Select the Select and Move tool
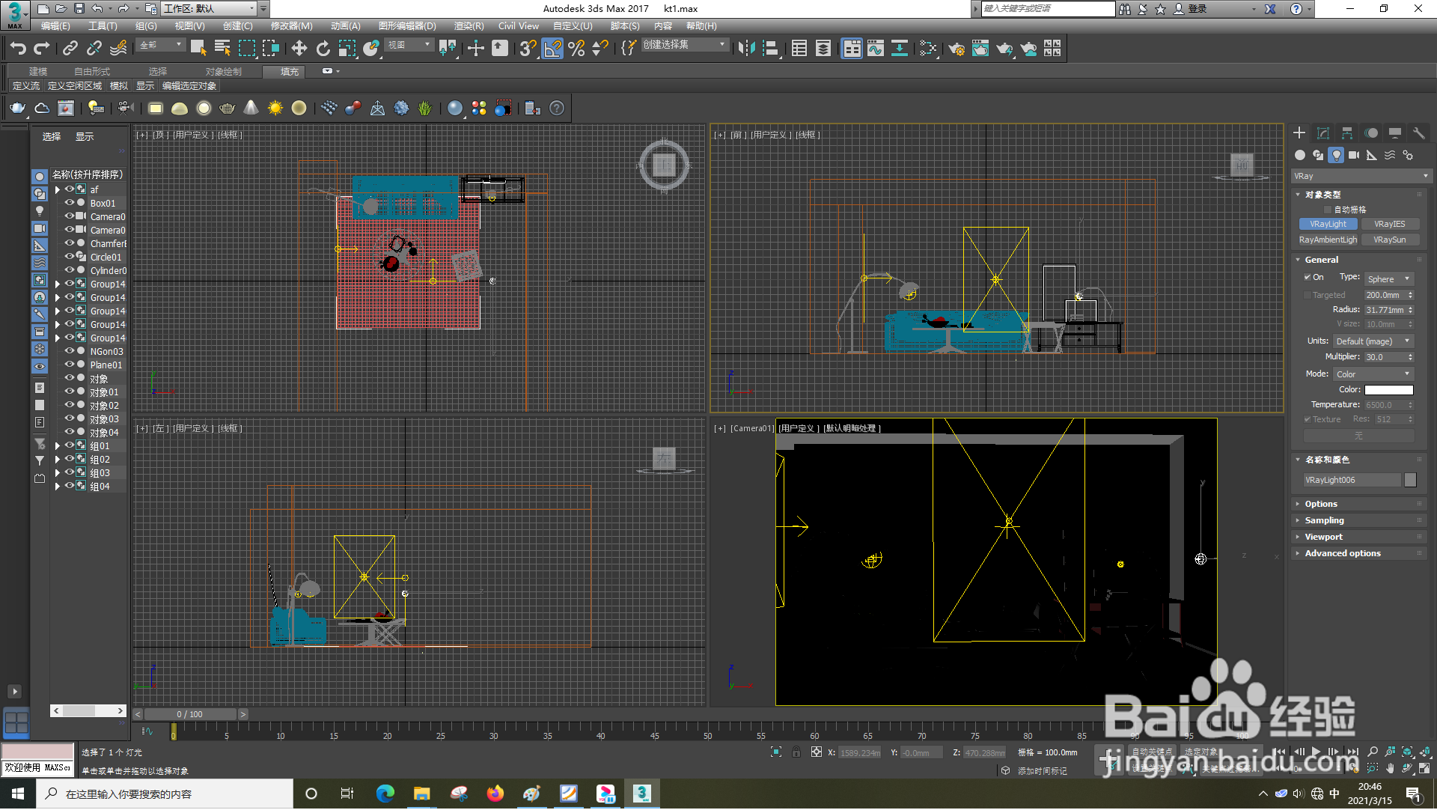The height and width of the screenshot is (810, 1437). tap(299, 49)
